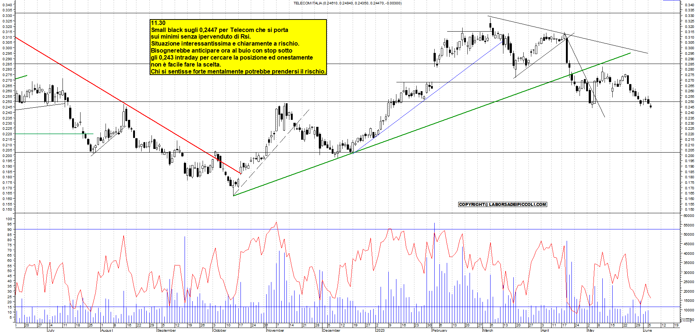Click the 60000 volume scale label

(x=688, y=215)
